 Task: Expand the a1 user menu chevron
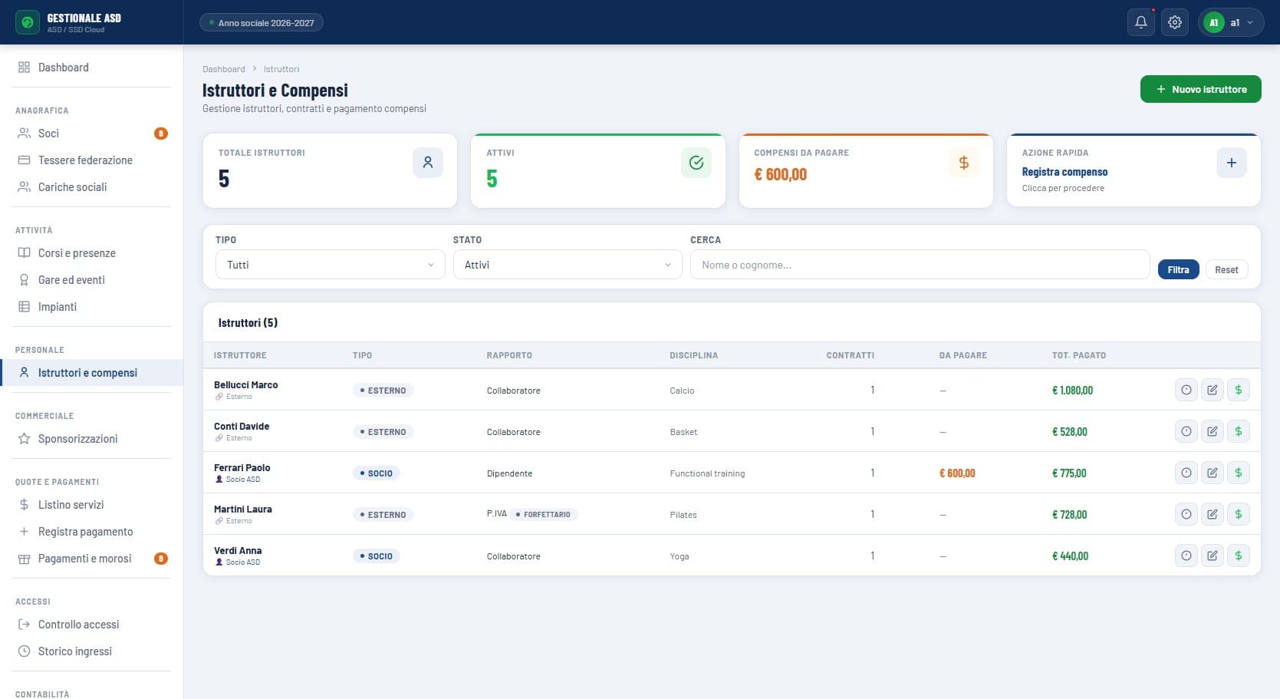click(x=1250, y=22)
